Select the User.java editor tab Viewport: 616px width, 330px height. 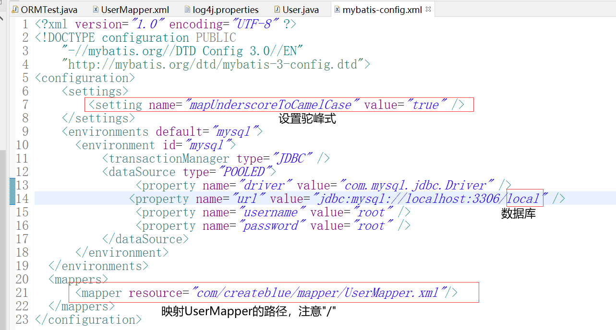[x=296, y=10]
